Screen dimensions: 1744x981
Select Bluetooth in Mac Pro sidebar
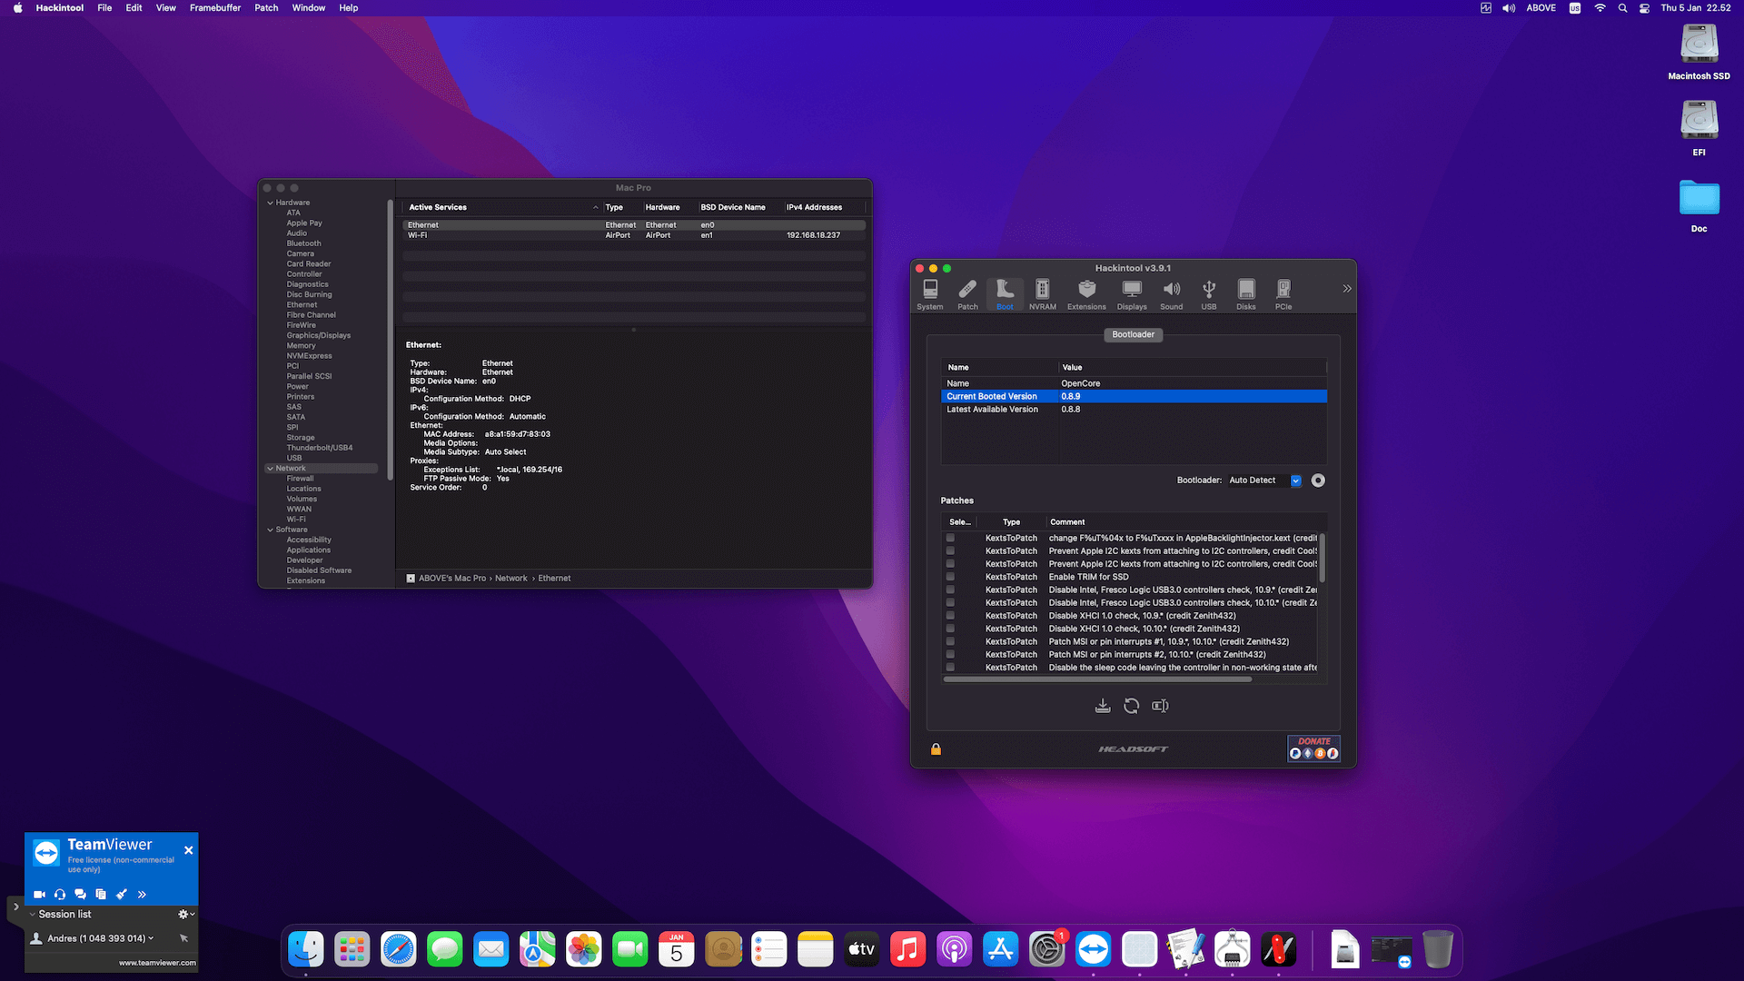[x=303, y=243]
